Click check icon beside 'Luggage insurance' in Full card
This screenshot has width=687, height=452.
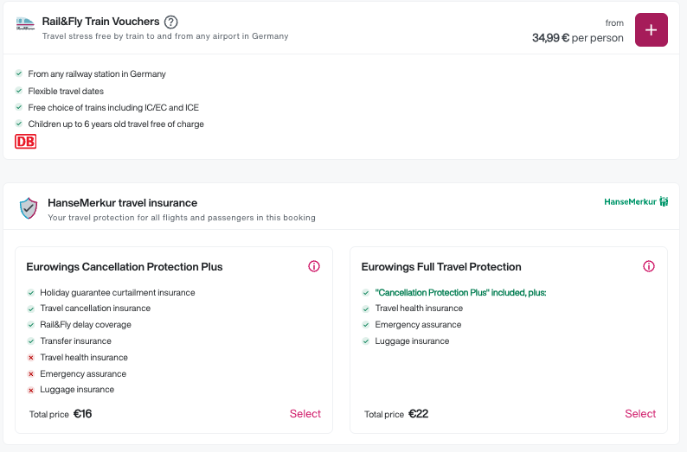(366, 341)
